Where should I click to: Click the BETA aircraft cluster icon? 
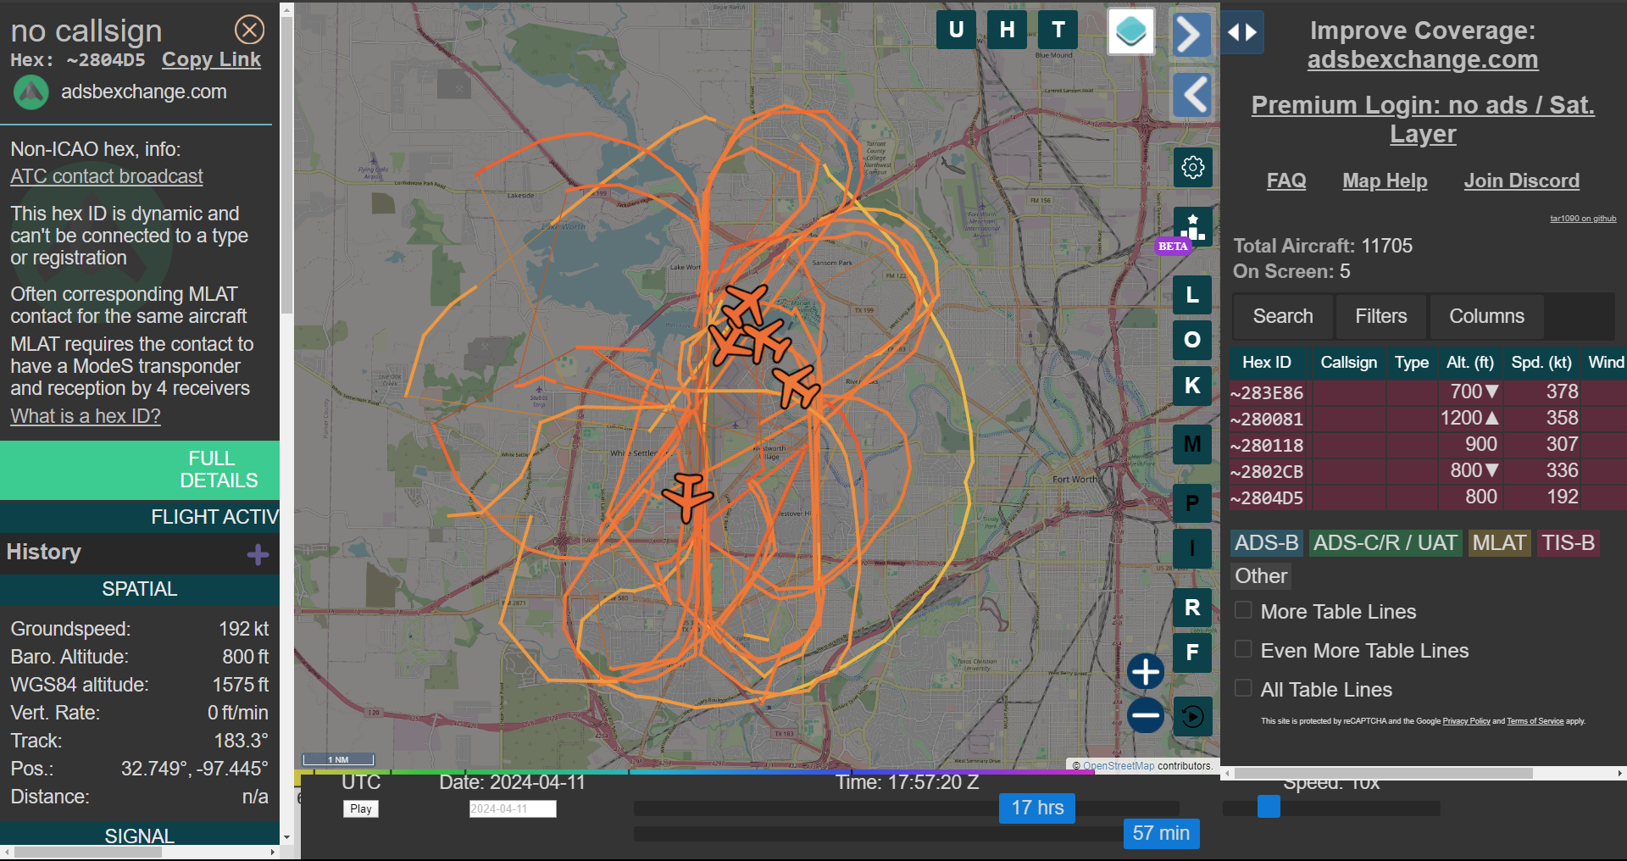(1192, 229)
